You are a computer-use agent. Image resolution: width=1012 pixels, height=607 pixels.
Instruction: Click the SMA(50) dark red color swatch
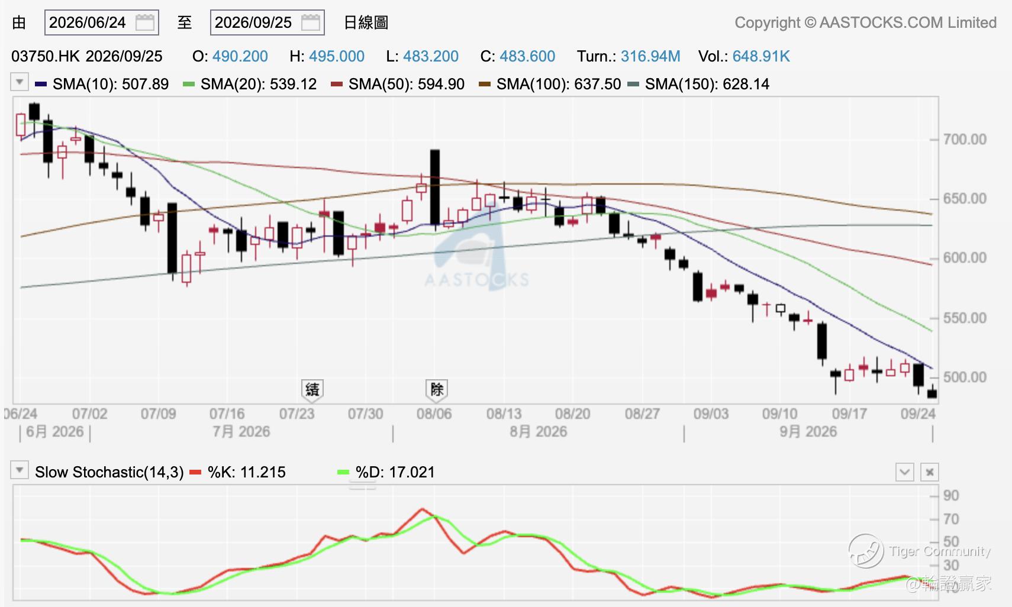pos(337,84)
